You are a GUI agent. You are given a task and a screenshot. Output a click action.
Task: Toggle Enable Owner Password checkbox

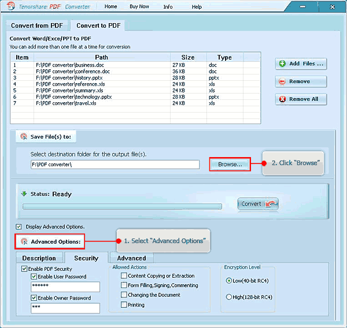[x=34, y=298]
